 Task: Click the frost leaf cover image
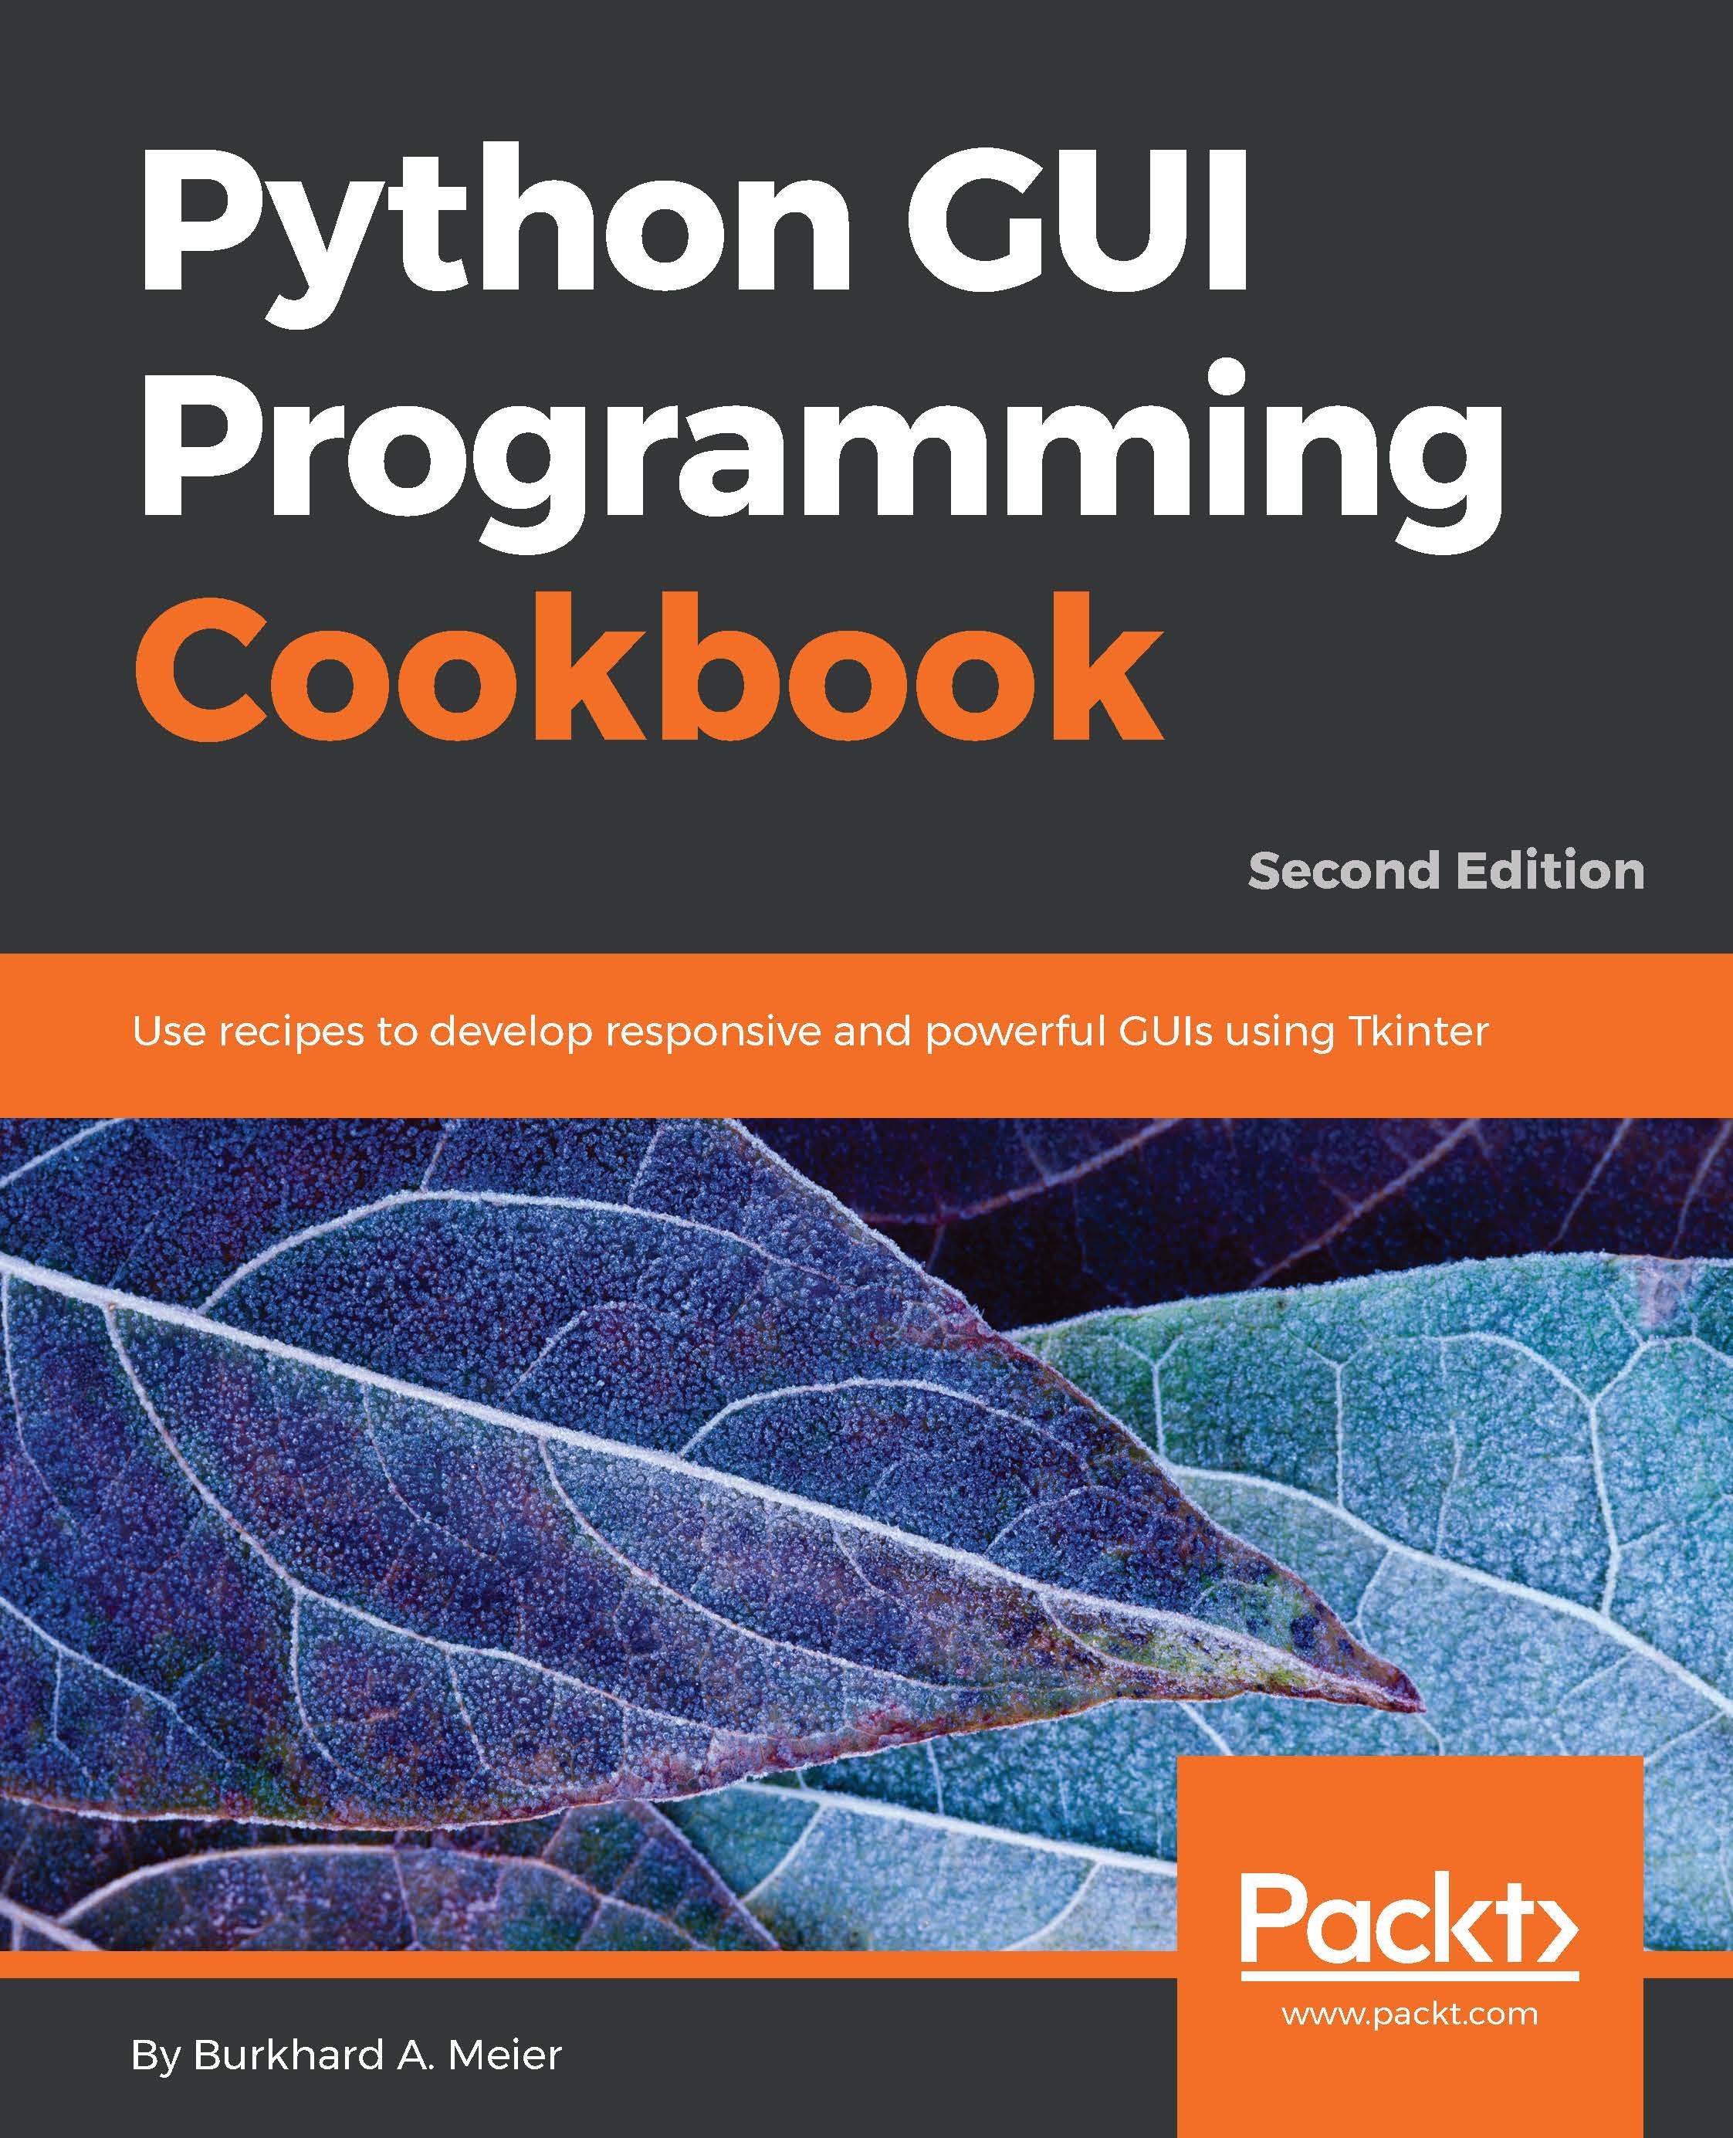[x=866, y=1503]
